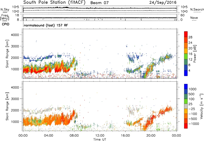Click the "Nave" legend label
204x141 pixels.
click(x=194, y=18)
